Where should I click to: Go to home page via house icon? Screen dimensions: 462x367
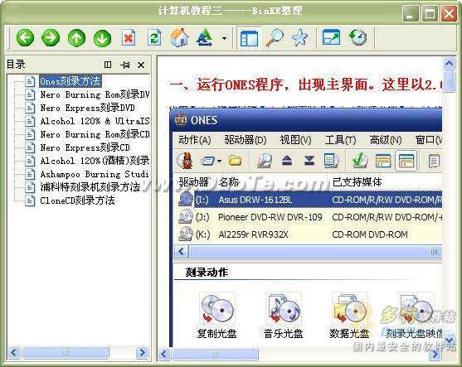tap(179, 37)
